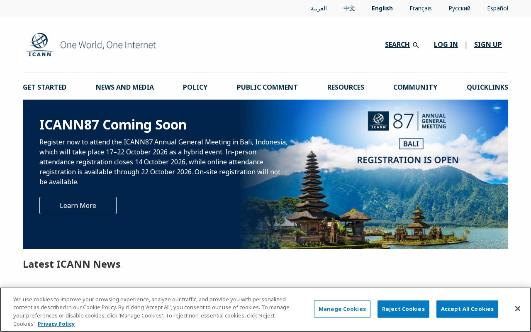Open the Get Started menu
531x332 pixels.
coord(45,87)
